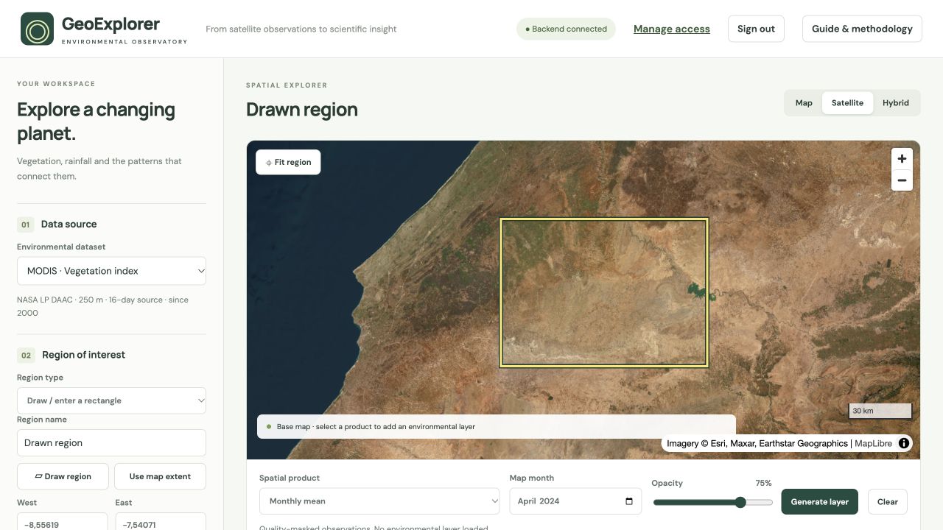Click the GeoExplorer concentric-circle logo icon
943x530 pixels.
37,29
